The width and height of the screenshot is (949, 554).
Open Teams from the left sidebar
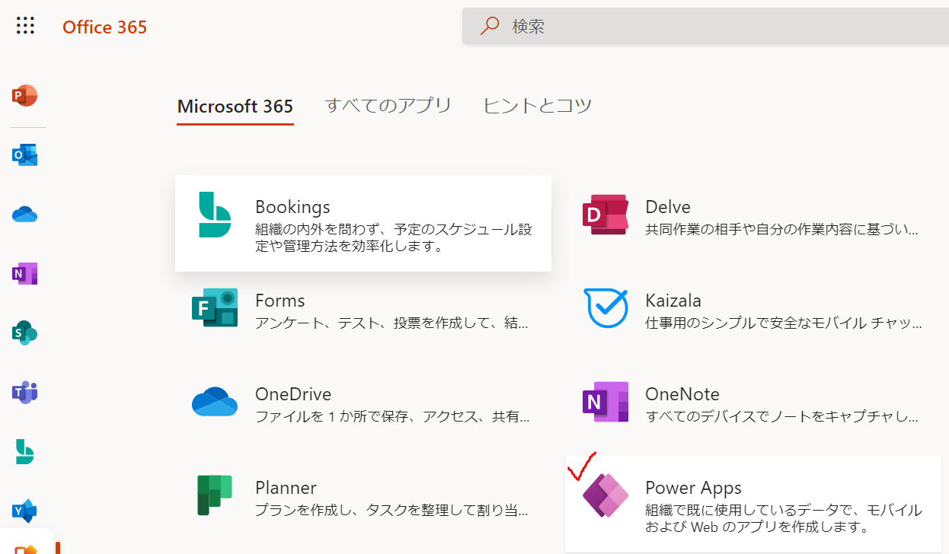pyautogui.click(x=25, y=393)
